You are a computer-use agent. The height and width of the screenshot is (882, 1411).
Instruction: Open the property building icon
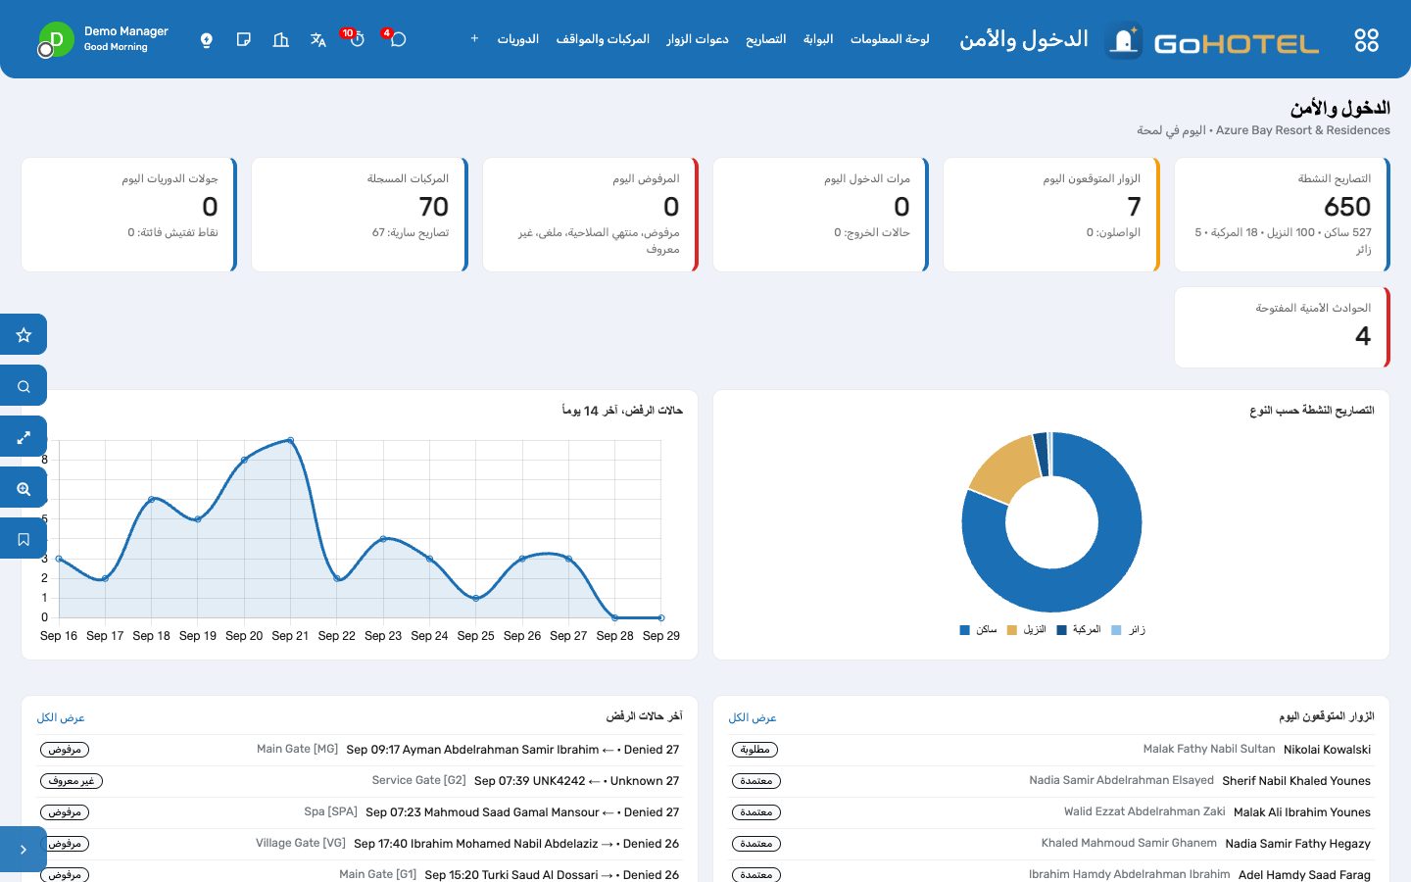coord(281,40)
